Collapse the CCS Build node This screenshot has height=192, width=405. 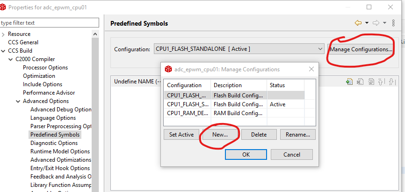pyautogui.click(x=4, y=51)
